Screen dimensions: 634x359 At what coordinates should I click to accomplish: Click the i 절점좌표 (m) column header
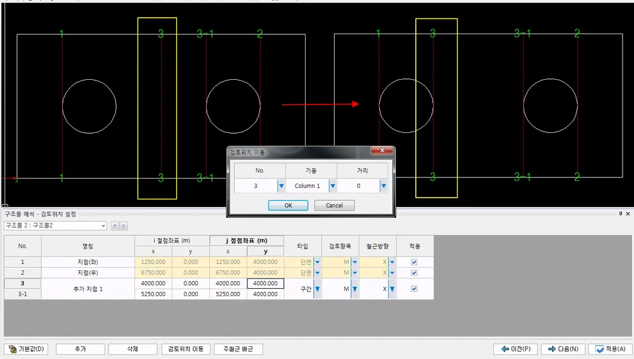click(x=172, y=241)
